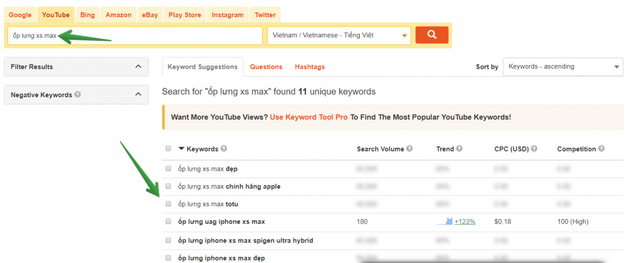633x263 pixels.
Task: Click the Competition column header
Action: (x=577, y=149)
